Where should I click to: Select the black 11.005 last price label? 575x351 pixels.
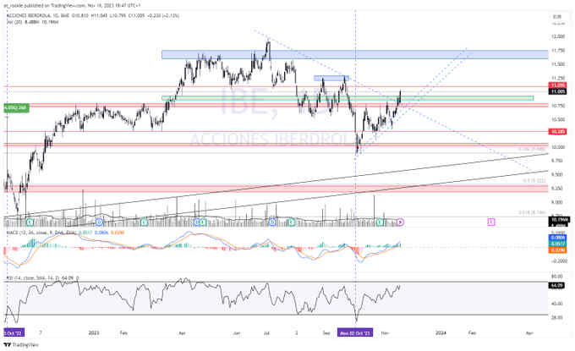click(557, 91)
